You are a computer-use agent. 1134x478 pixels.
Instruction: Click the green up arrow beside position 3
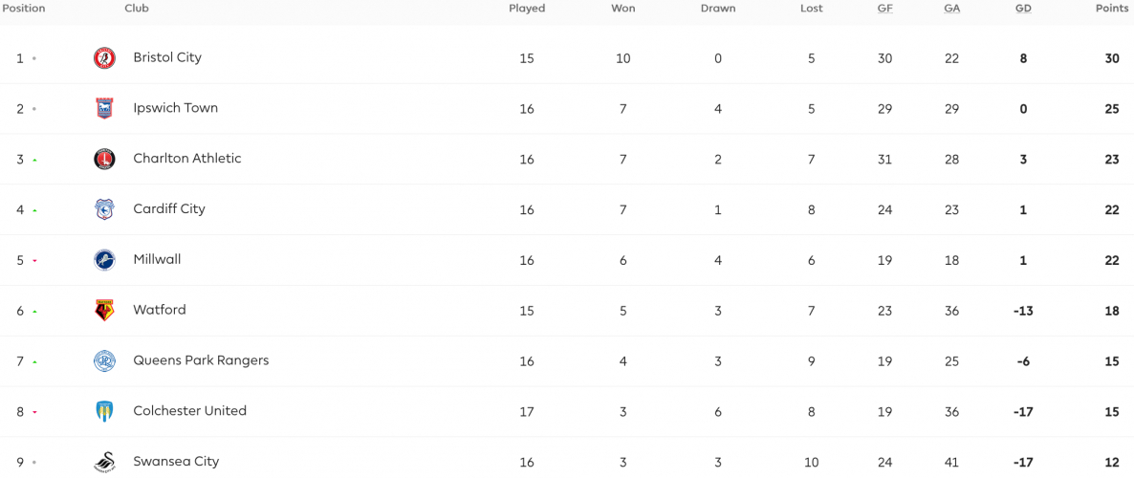coord(34,160)
